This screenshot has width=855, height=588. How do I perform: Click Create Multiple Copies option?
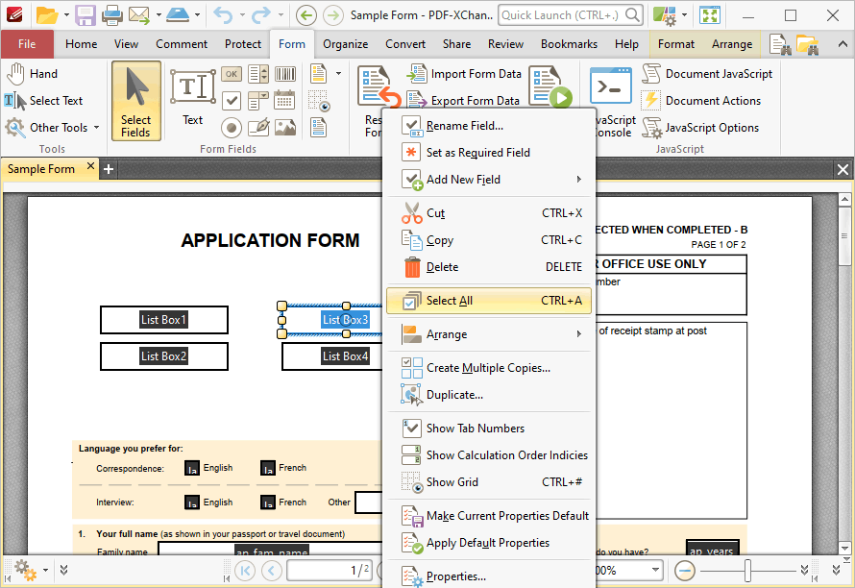point(489,368)
